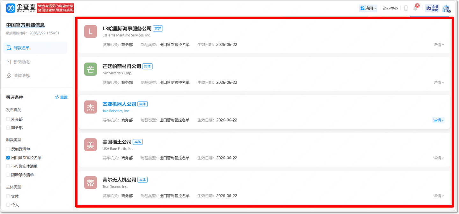
Task: Open the 杰亚机器人公司 link
Action: pos(119,104)
